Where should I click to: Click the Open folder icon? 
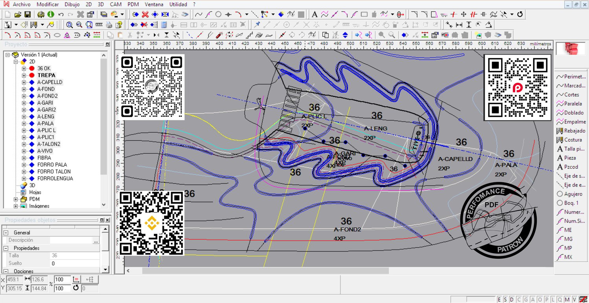pyautogui.click(x=18, y=15)
